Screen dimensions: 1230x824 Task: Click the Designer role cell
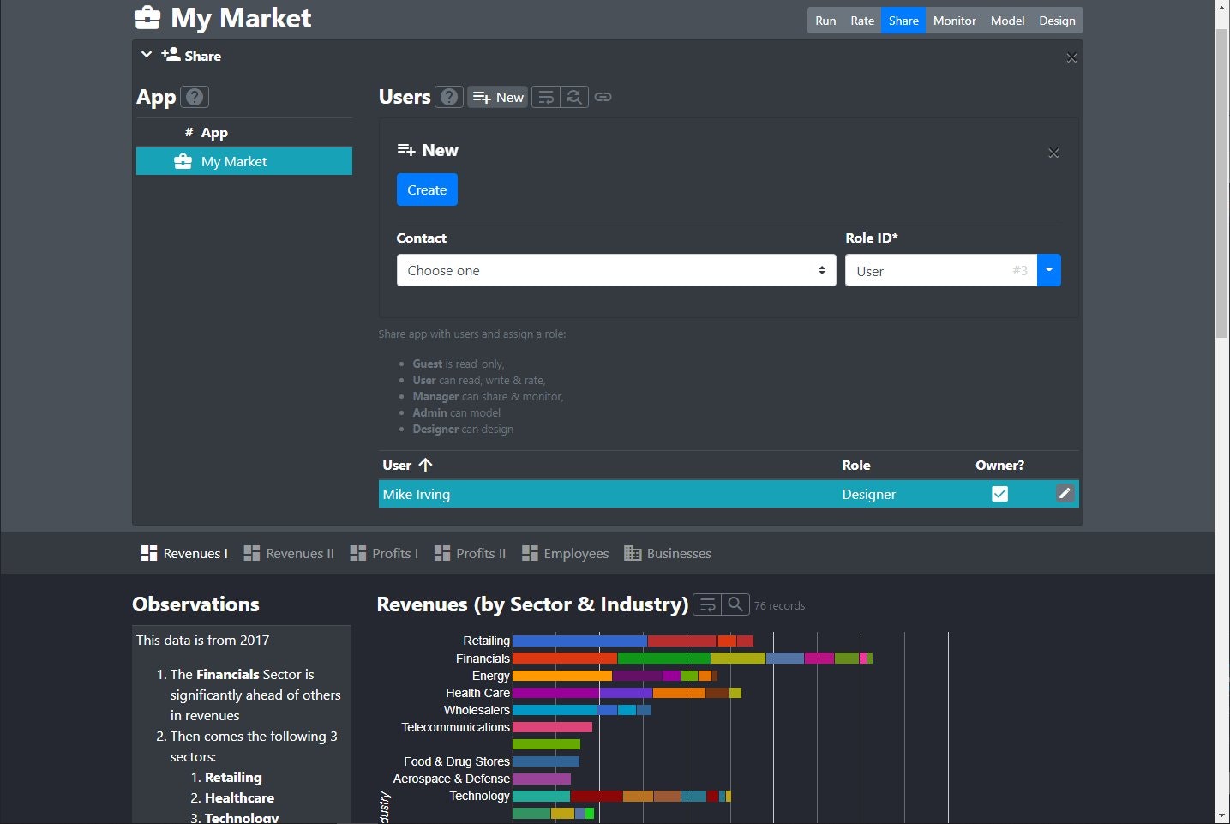point(868,494)
